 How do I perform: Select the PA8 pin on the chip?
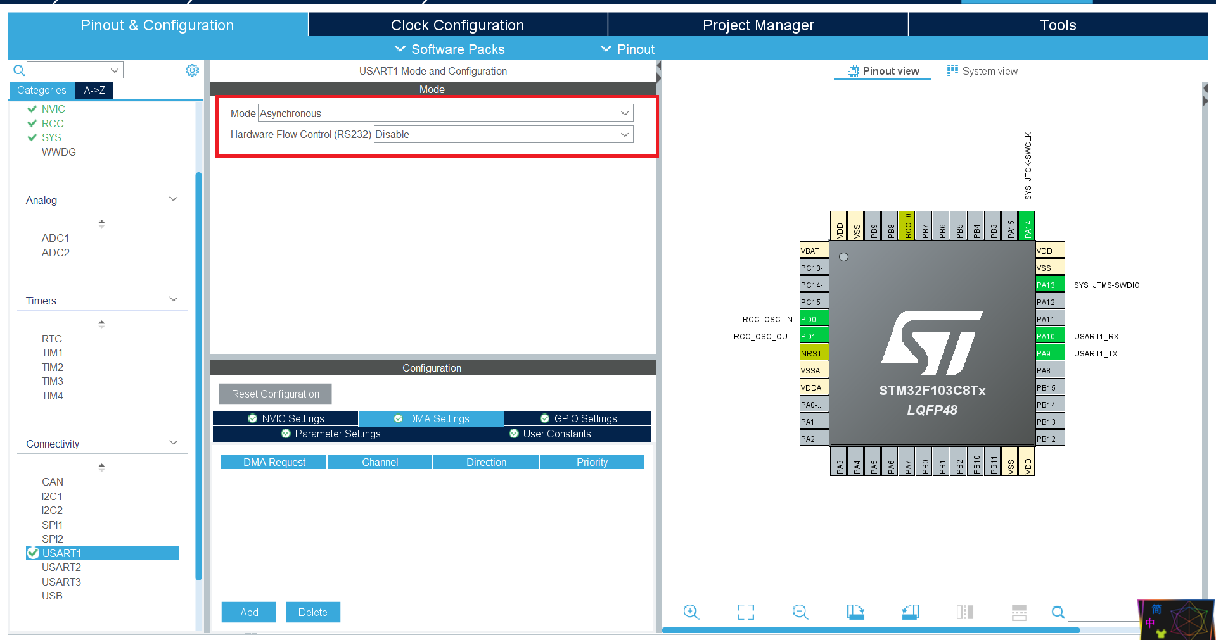[1050, 370]
